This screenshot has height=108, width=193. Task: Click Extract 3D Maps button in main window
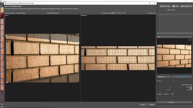(x=165, y=6)
